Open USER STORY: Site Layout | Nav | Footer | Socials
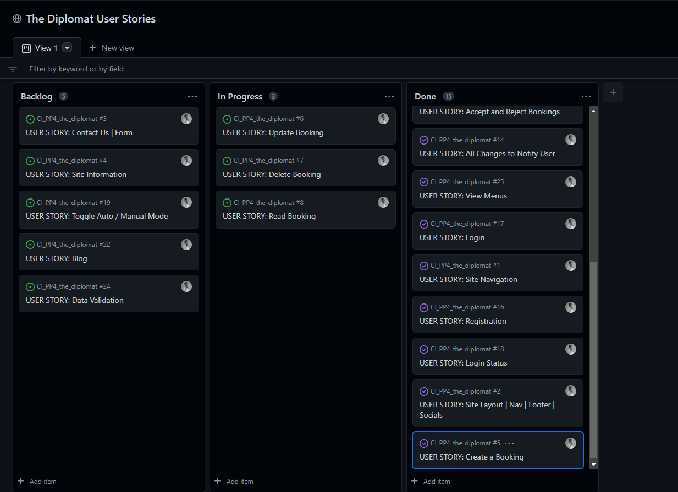Image resolution: width=678 pixels, height=492 pixels. (x=487, y=410)
